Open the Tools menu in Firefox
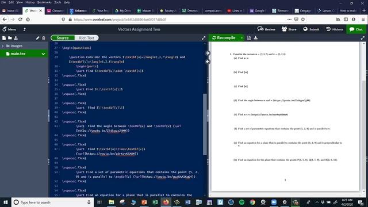368x207 pixels. pos(57,2)
